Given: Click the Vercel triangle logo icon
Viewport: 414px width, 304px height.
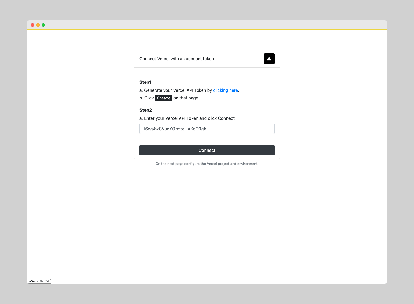Looking at the screenshot, I should 269,59.
